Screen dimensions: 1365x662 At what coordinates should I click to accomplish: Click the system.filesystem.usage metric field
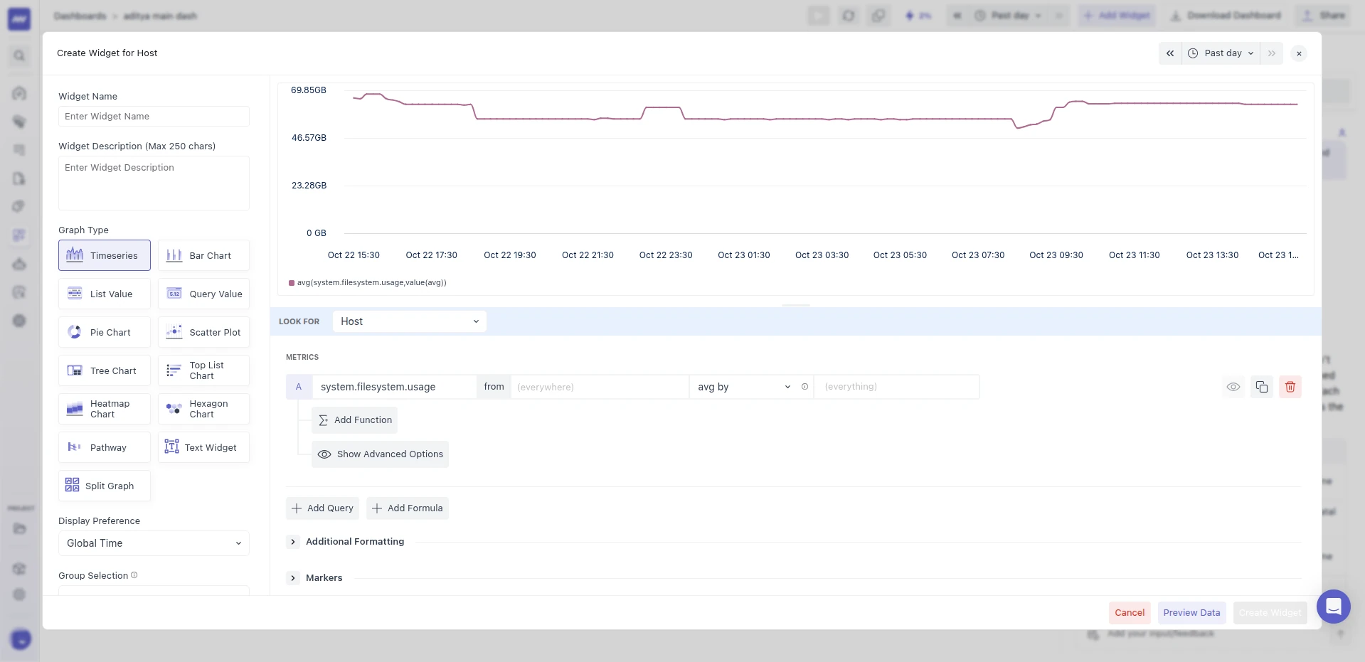pos(394,387)
